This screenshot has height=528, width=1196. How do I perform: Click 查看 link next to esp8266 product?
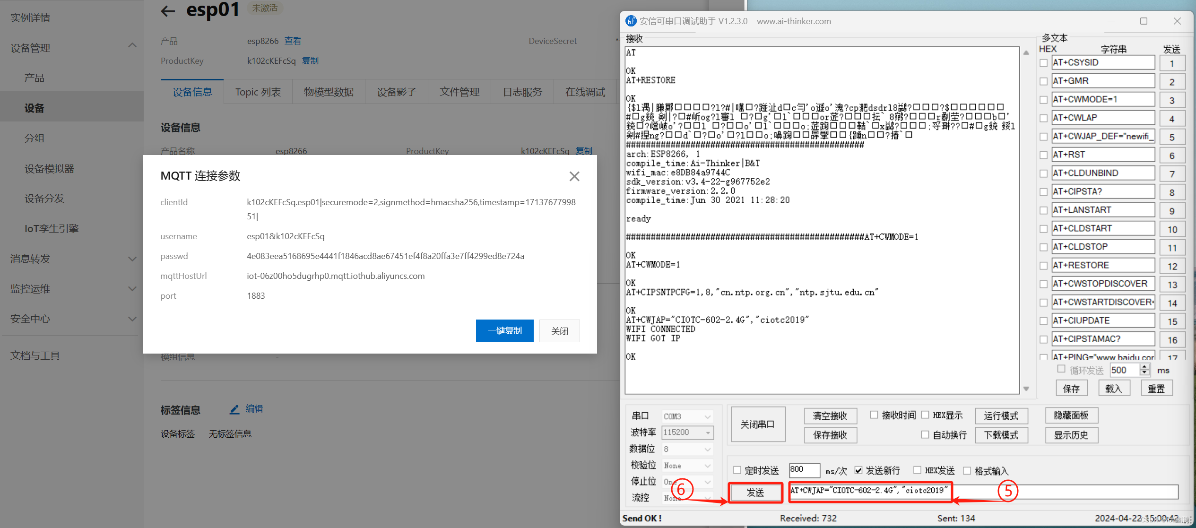coord(293,41)
